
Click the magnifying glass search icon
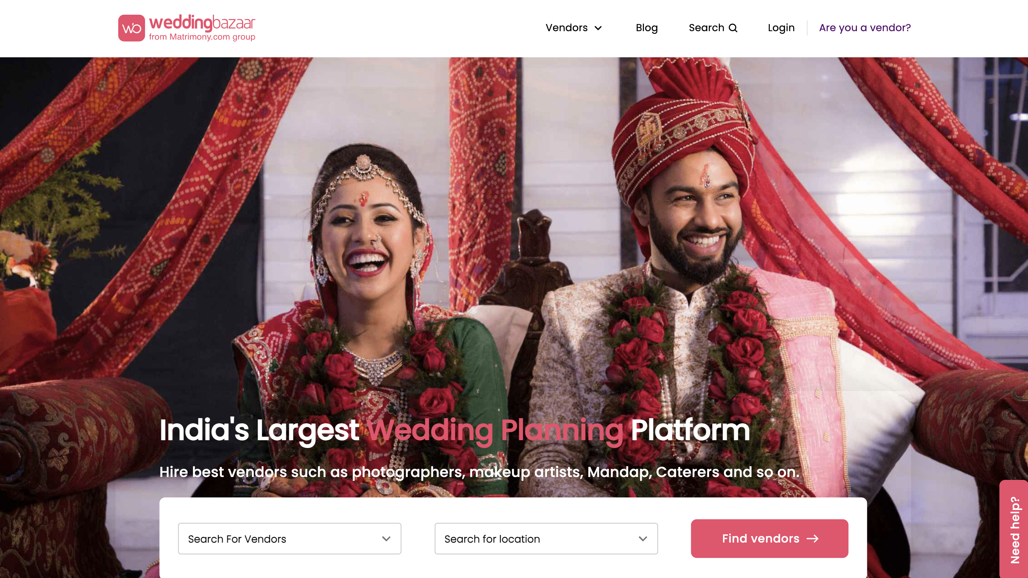733,28
